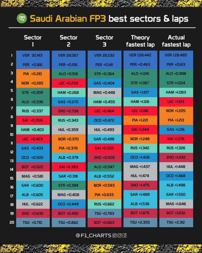Click the STR +0.364 cell in Sector 3
This screenshot has width=202, height=253.
pos(104,74)
